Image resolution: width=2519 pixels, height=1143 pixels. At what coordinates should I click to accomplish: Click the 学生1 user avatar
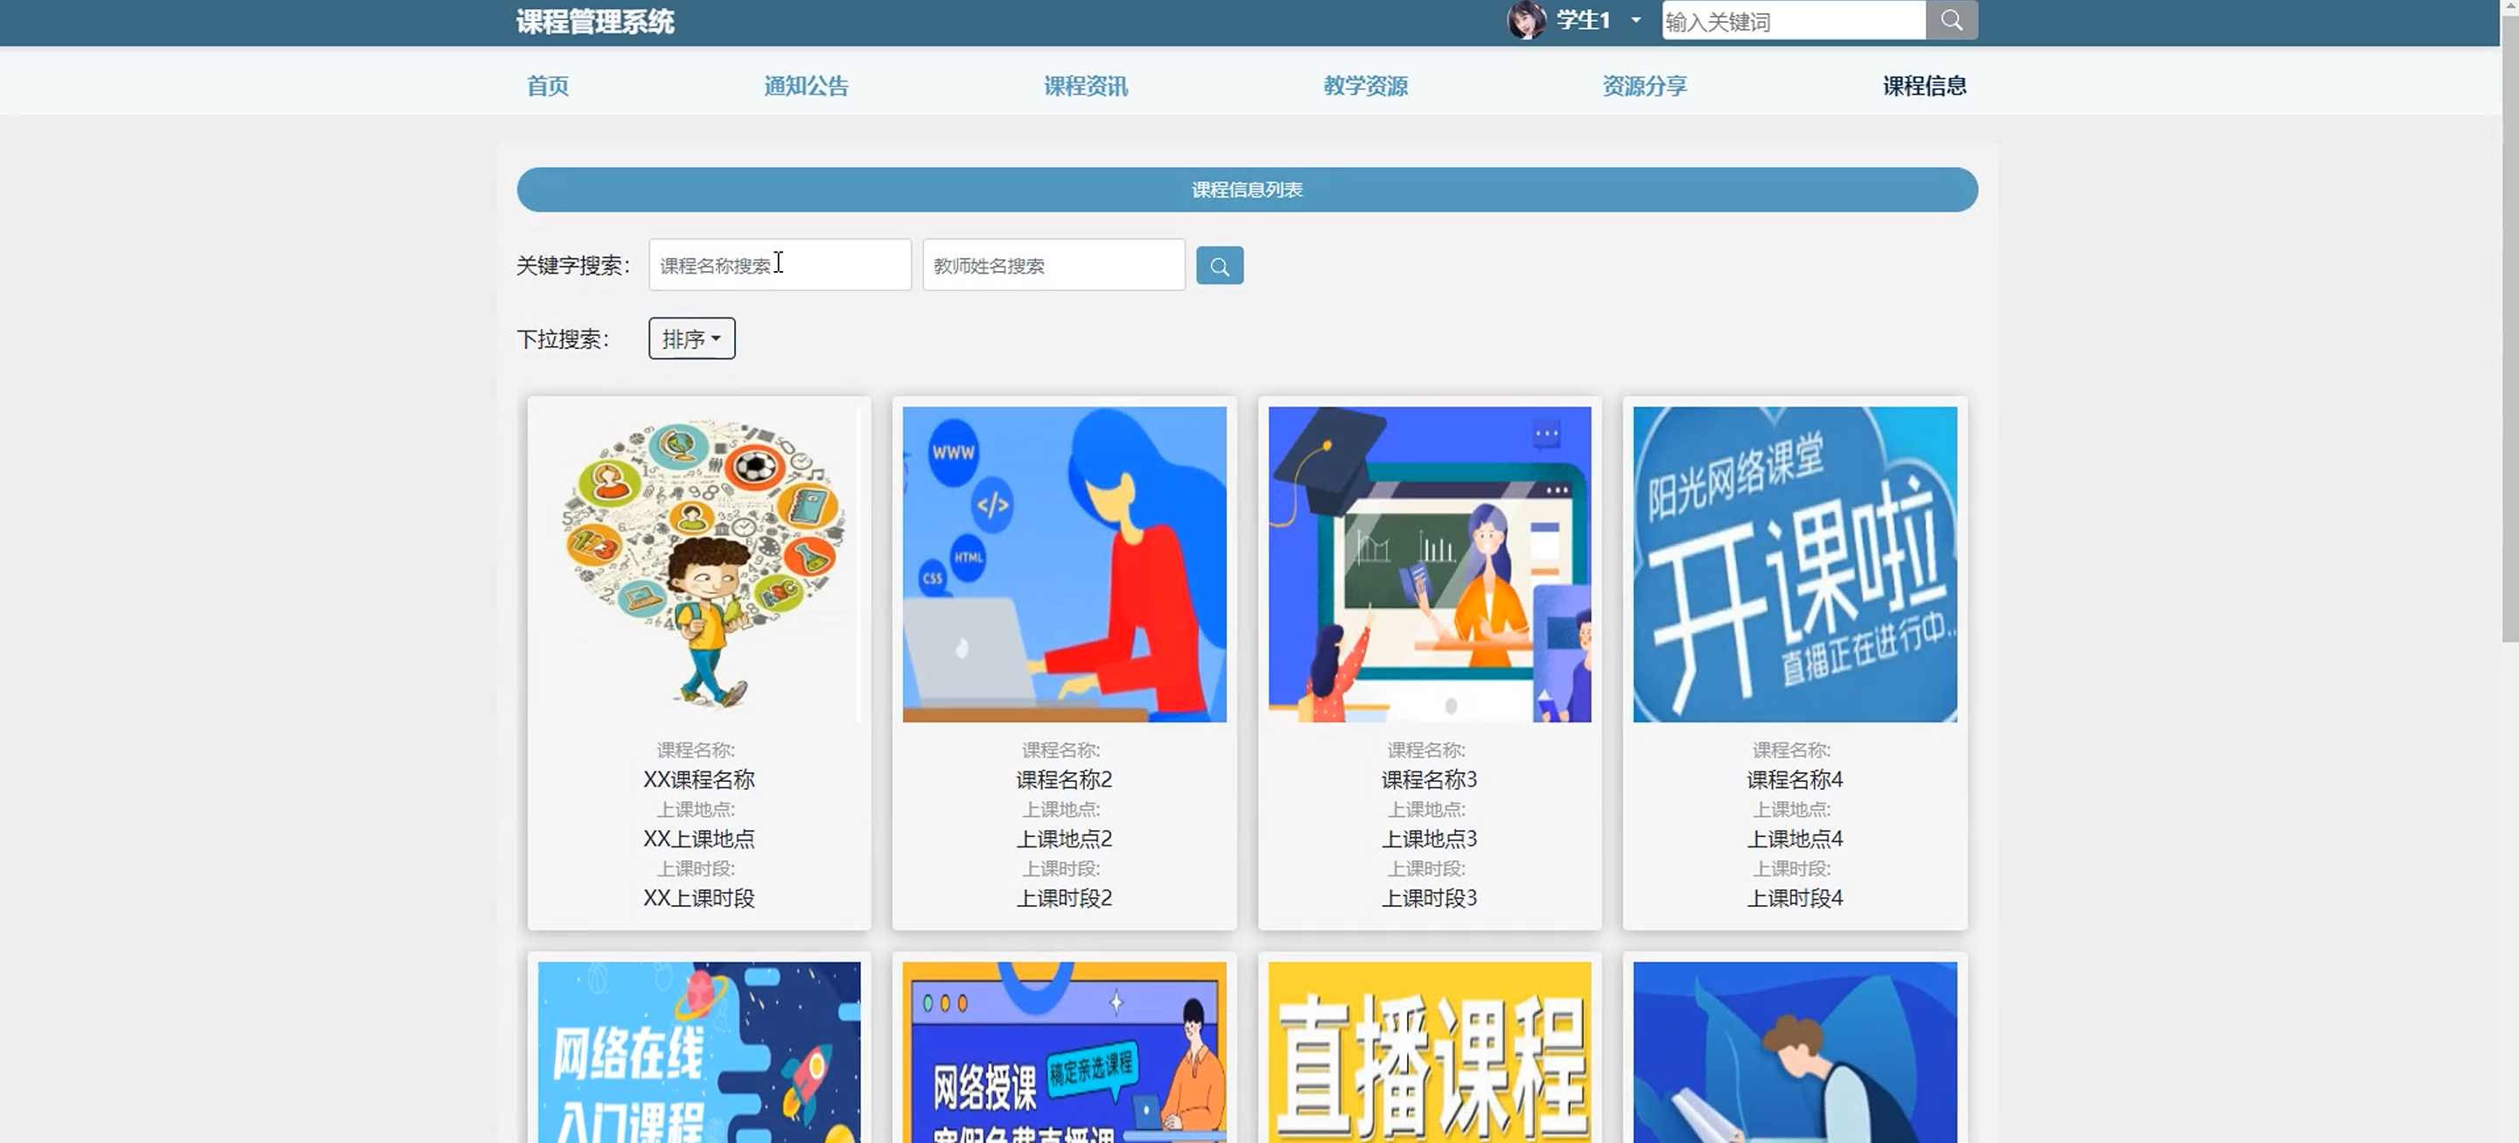1525,19
